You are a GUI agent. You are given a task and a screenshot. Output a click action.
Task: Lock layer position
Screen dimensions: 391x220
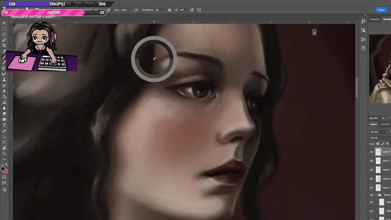(388, 144)
